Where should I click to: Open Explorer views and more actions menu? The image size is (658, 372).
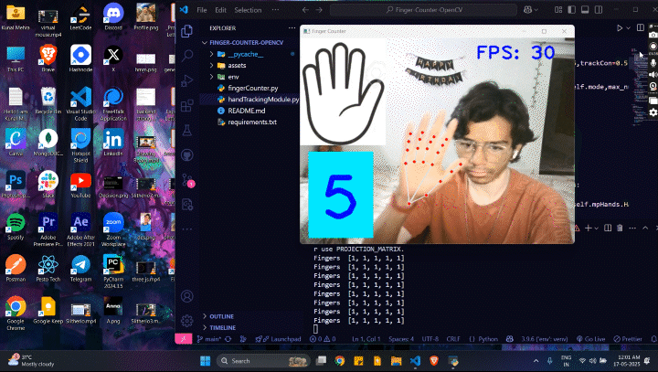tap(292, 28)
